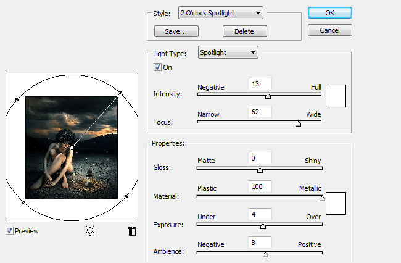Click the Intensity value input field
This screenshot has width=401, height=263.
point(260,84)
